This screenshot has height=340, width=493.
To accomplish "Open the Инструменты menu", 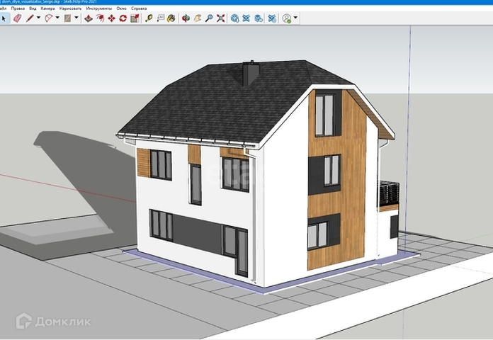I will (98, 8).
